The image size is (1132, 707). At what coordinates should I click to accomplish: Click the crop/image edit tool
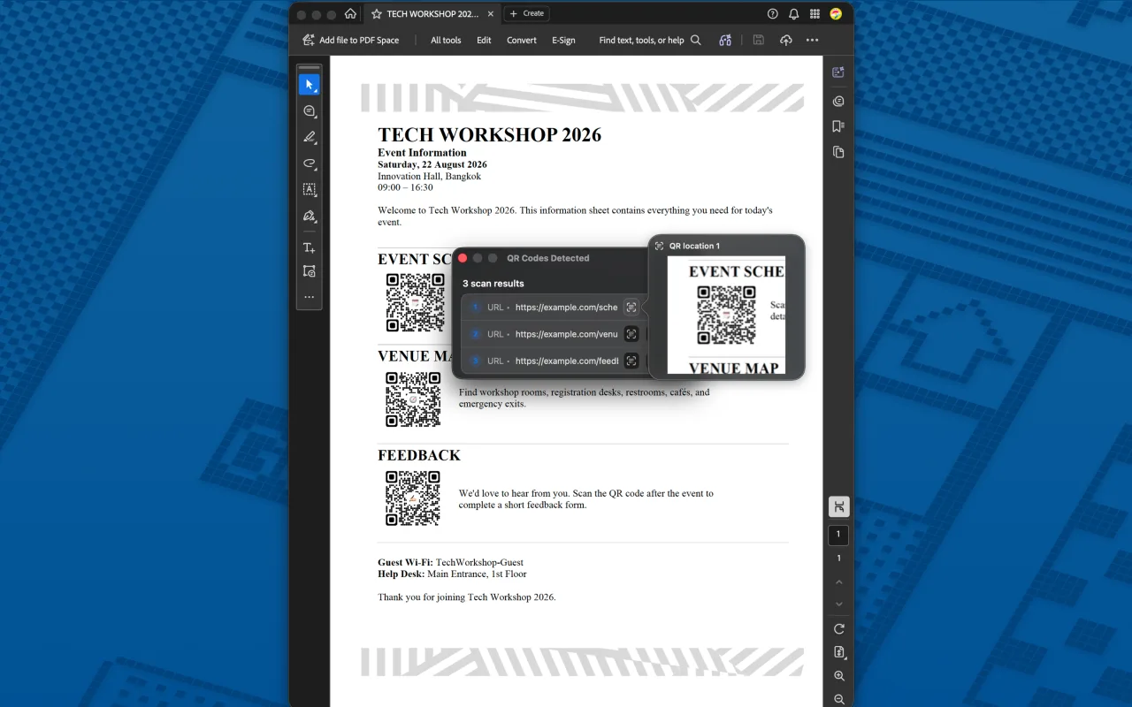click(x=309, y=271)
